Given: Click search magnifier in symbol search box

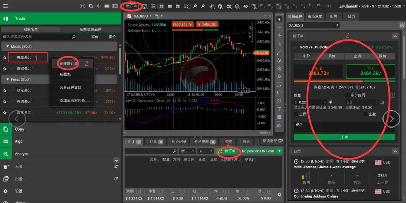Looking at the screenshot, I should [74, 37].
